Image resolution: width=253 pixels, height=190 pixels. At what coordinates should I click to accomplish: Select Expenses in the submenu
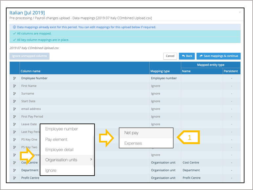coord(133,143)
